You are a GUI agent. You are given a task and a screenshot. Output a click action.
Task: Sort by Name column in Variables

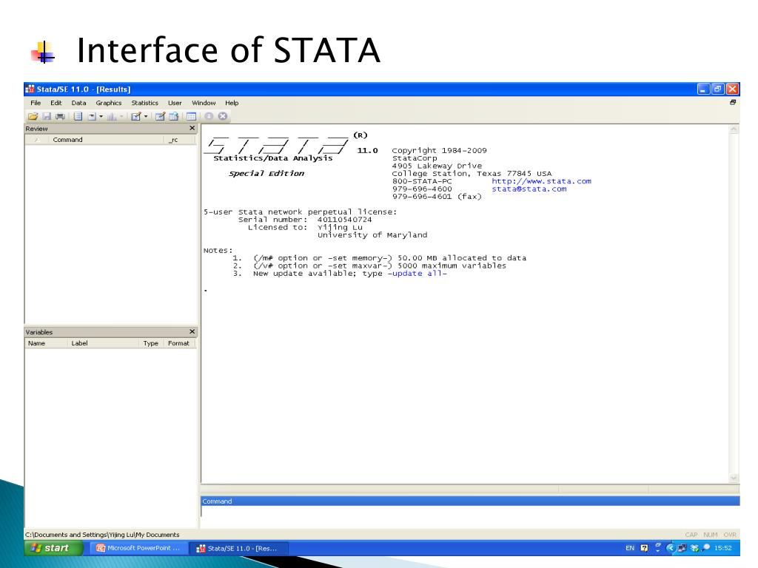pyautogui.click(x=46, y=343)
